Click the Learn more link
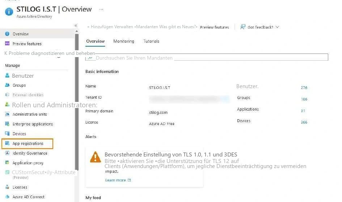The image size is (342, 202). pyautogui.click(x=115, y=180)
